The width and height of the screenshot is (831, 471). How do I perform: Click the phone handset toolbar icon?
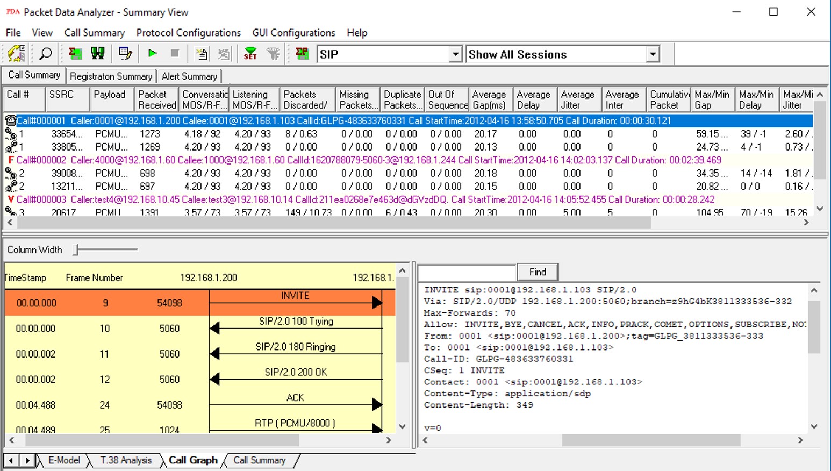point(16,54)
